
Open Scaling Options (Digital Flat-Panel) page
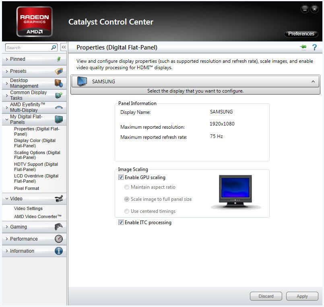[37, 155]
